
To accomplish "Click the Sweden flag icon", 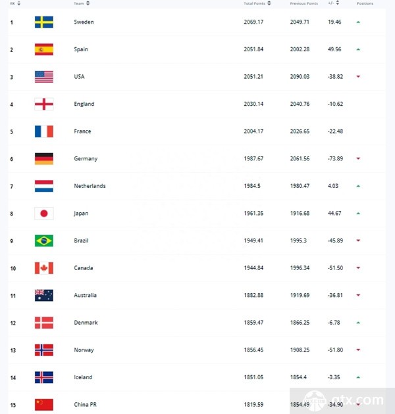I will [44, 22].
